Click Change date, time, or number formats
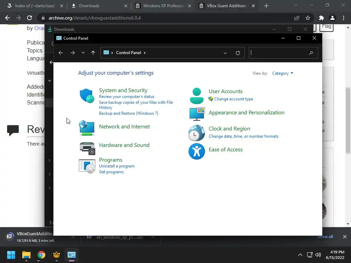The image size is (351, 263). [x=243, y=136]
